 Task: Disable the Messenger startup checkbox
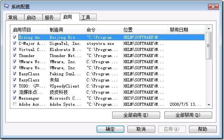pos(14,98)
